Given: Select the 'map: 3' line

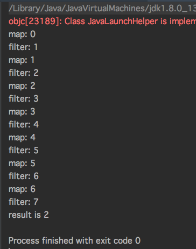Looking at the screenshot, I should [x=22, y=112].
